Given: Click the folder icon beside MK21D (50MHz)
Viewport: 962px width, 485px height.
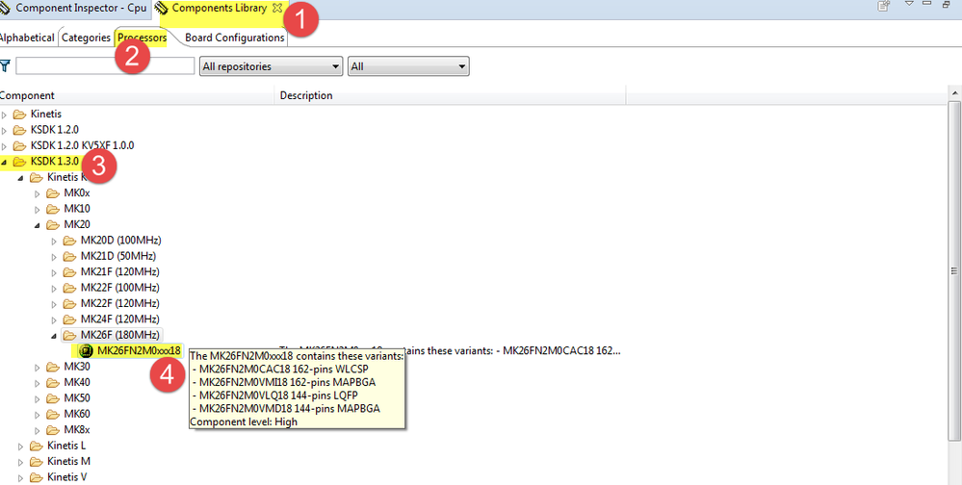Looking at the screenshot, I should tap(69, 256).
